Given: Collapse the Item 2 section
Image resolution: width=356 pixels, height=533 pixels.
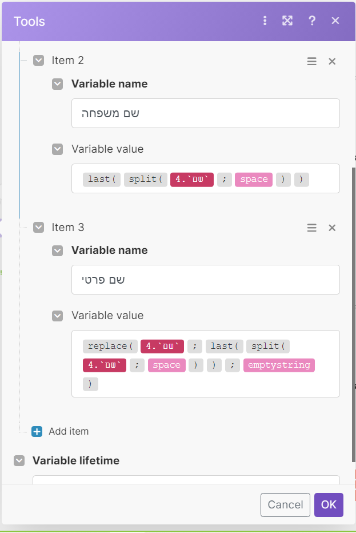Looking at the screenshot, I should click(x=38, y=61).
